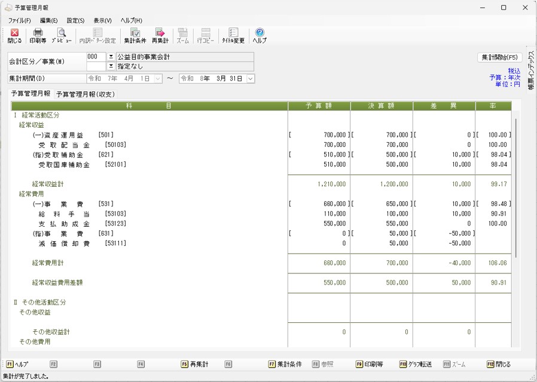537x382 pixels.
Task: Open 印刷等 print options from toolbar
Action: [38, 36]
